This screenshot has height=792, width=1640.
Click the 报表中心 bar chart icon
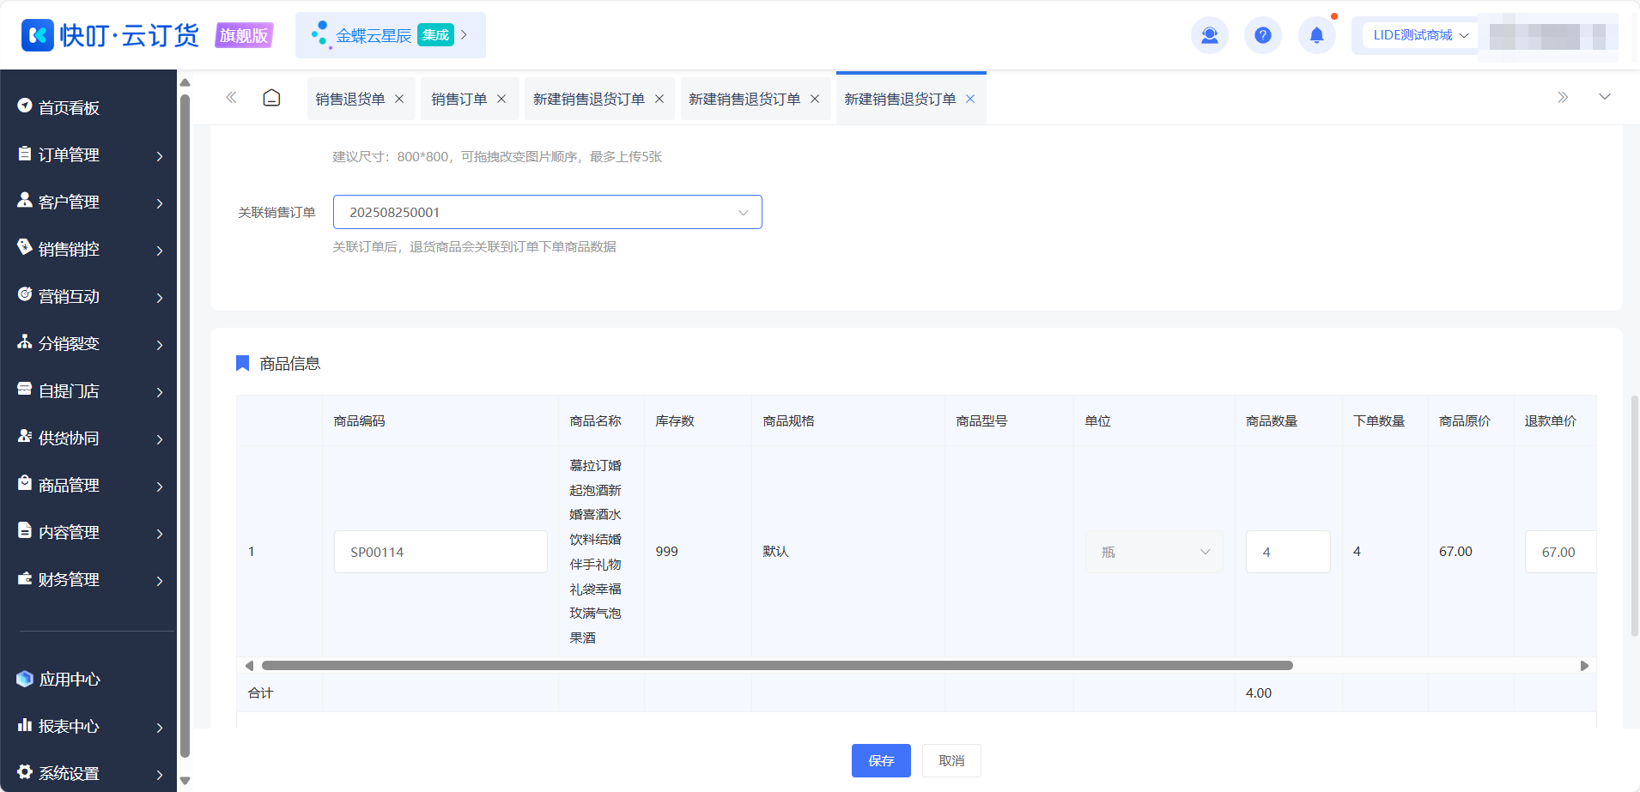(25, 725)
